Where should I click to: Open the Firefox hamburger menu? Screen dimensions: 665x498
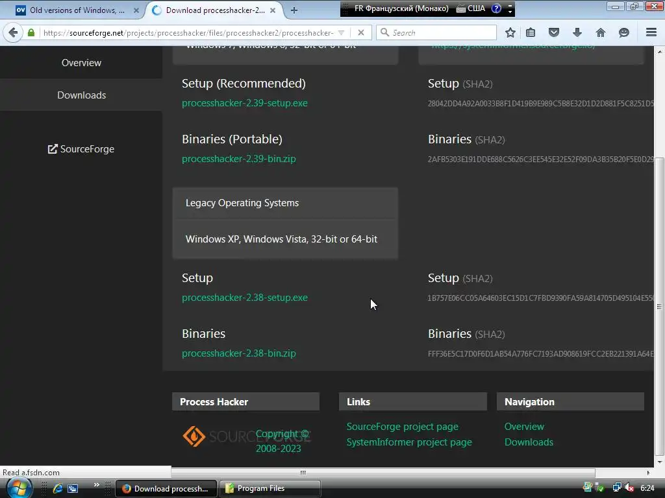tap(651, 32)
